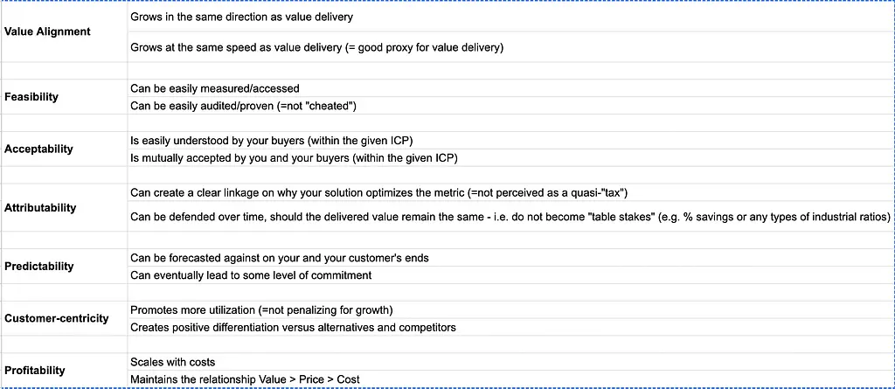
Task: Click the 'Can be defended over time' cell
Action: point(510,217)
